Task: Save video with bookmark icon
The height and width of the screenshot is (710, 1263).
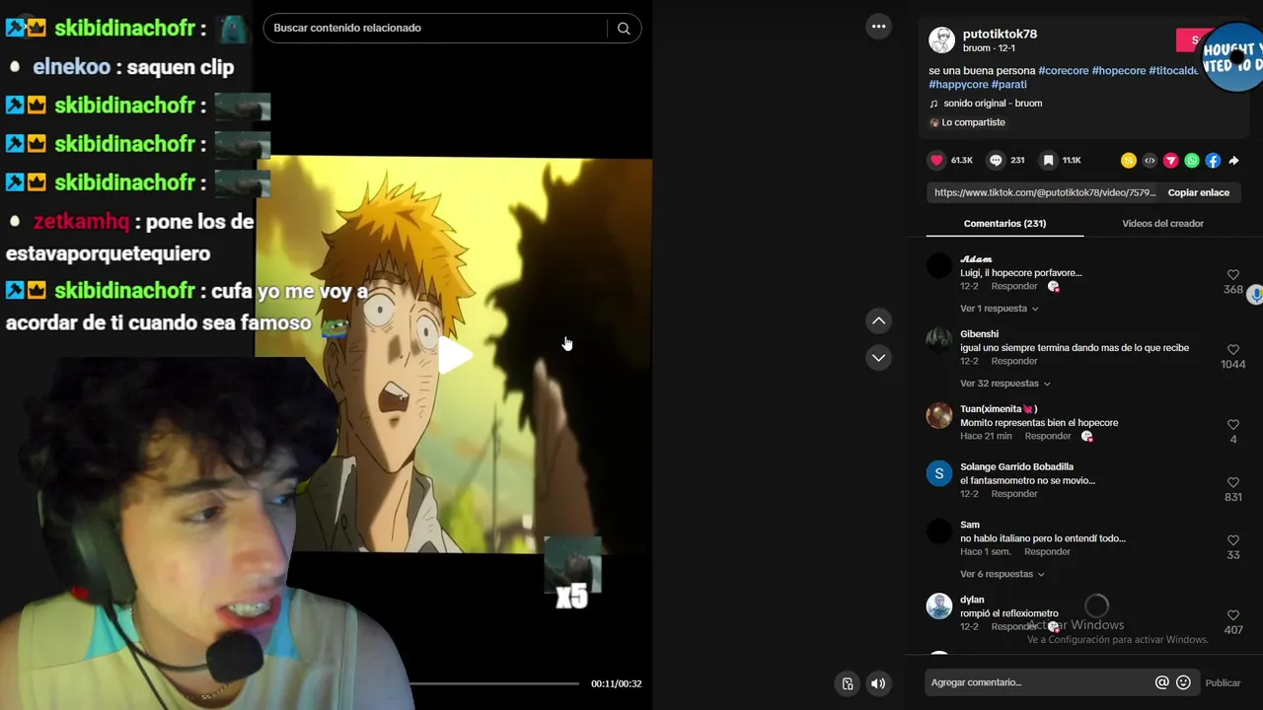Action: click(x=1048, y=160)
